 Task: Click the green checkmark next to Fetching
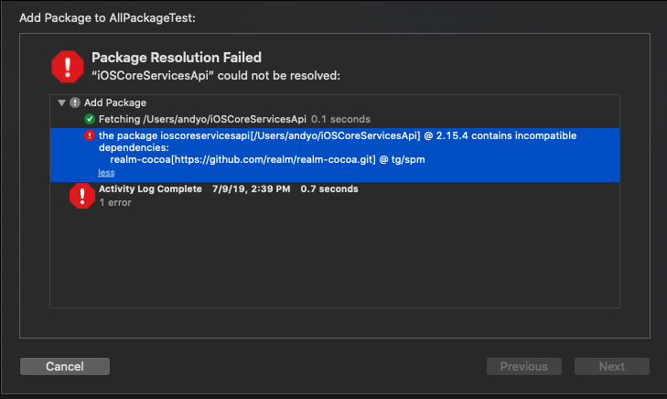[90, 119]
